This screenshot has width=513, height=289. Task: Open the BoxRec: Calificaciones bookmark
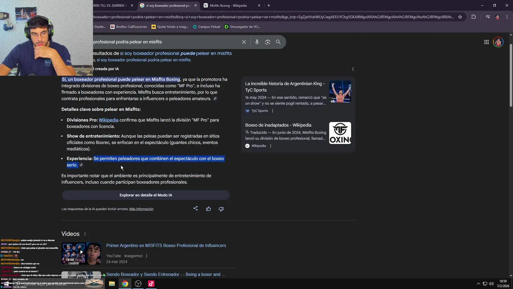[128, 27]
